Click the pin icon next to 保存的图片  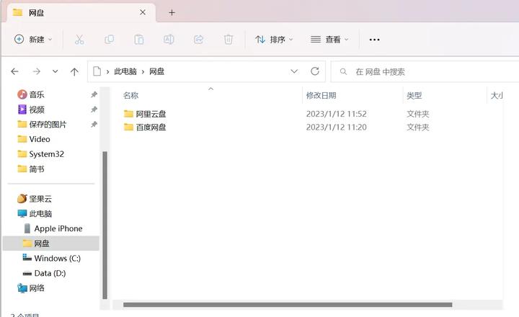tap(94, 125)
